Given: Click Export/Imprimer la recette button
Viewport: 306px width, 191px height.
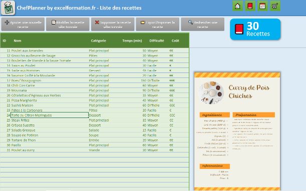Looking at the screenshot, I should click(158, 24).
